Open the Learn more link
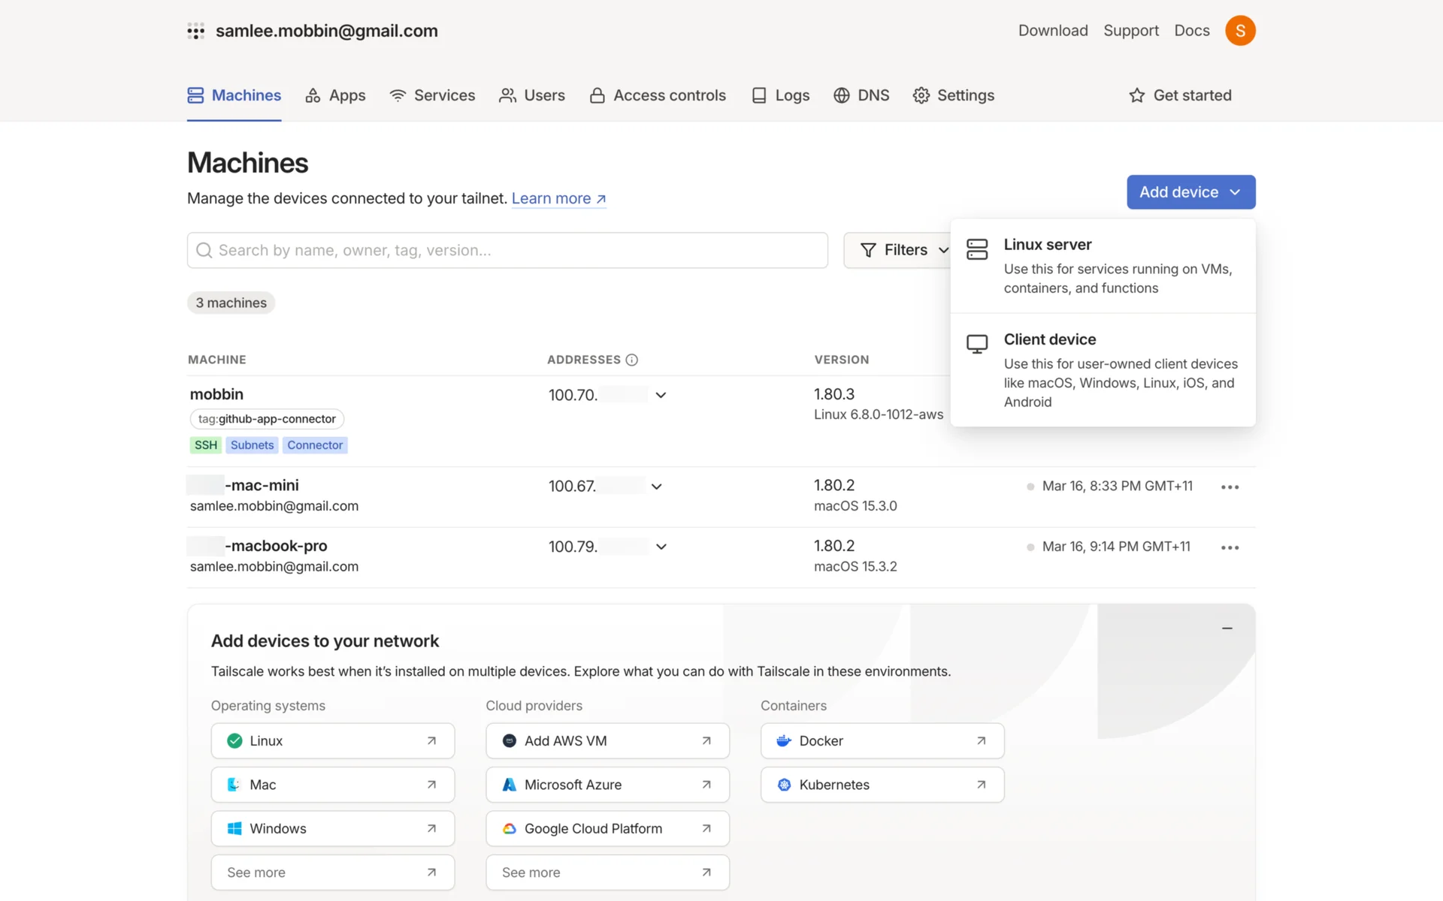The height and width of the screenshot is (901, 1443). (558, 198)
